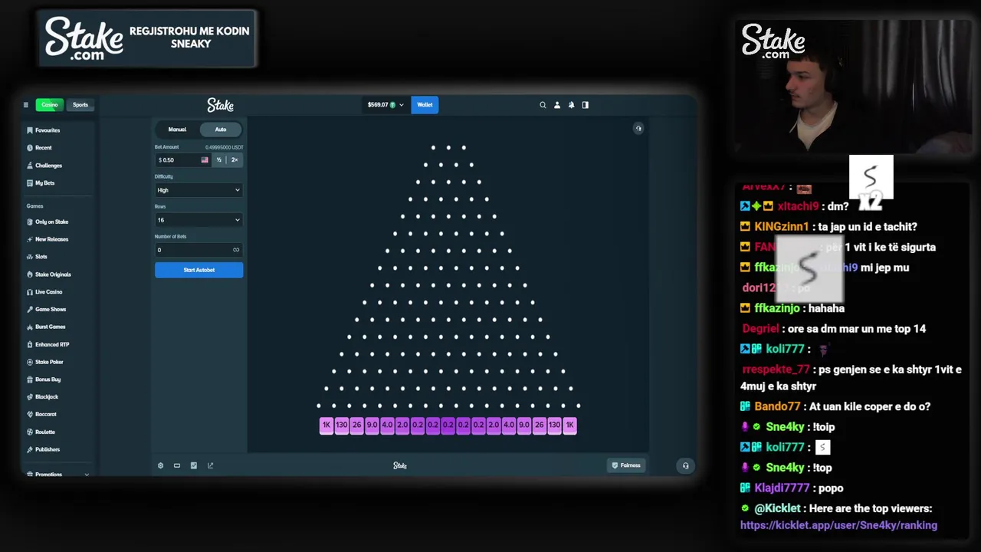Open game settings gear icon

(x=160, y=465)
